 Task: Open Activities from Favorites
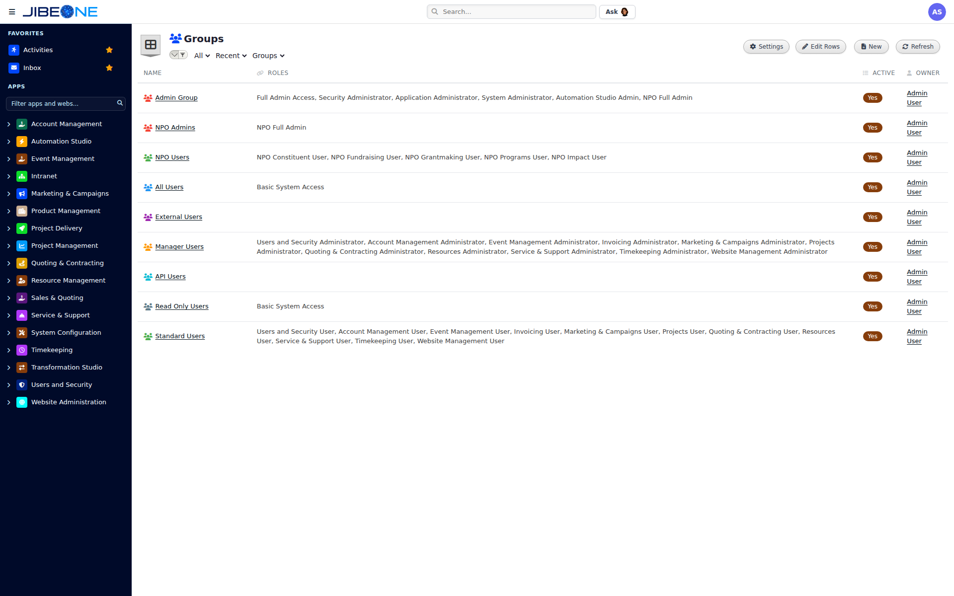38,50
